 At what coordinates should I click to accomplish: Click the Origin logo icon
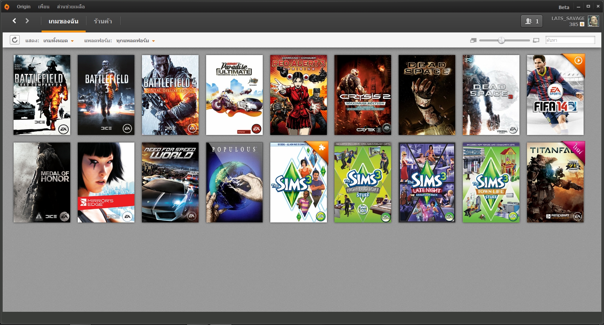point(6,7)
